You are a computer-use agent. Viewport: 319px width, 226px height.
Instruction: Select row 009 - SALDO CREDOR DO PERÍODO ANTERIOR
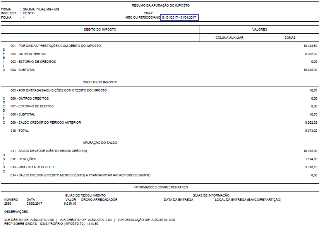coord(46,122)
